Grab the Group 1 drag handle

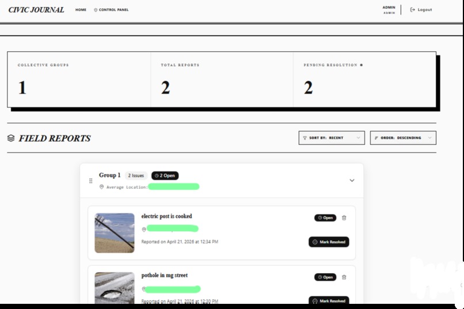[91, 181]
